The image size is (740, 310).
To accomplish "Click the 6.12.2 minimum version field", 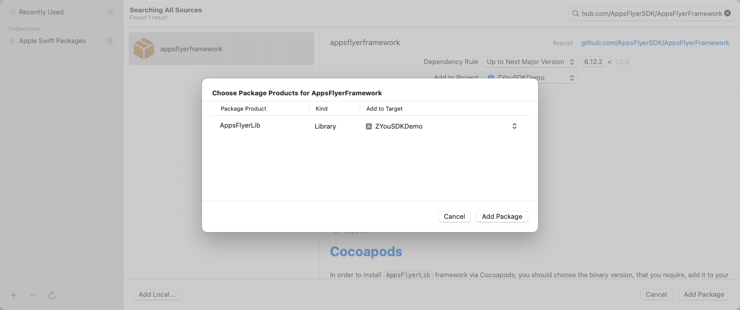I will click(x=593, y=62).
